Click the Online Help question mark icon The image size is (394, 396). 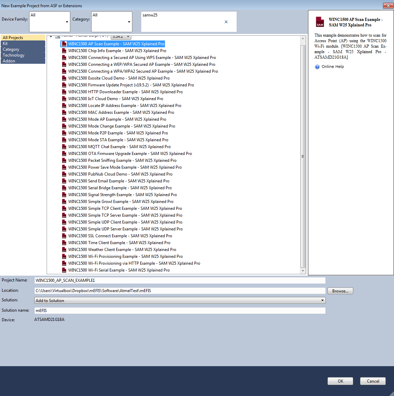coord(317,67)
